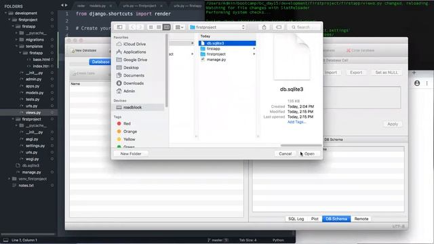Click Close Database in DB Browser
This screenshot has height=244, width=434.
(x=360, y=51)
